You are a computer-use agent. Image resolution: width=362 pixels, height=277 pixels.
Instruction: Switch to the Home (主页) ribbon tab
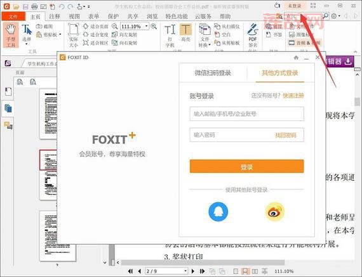coord(36,16)
